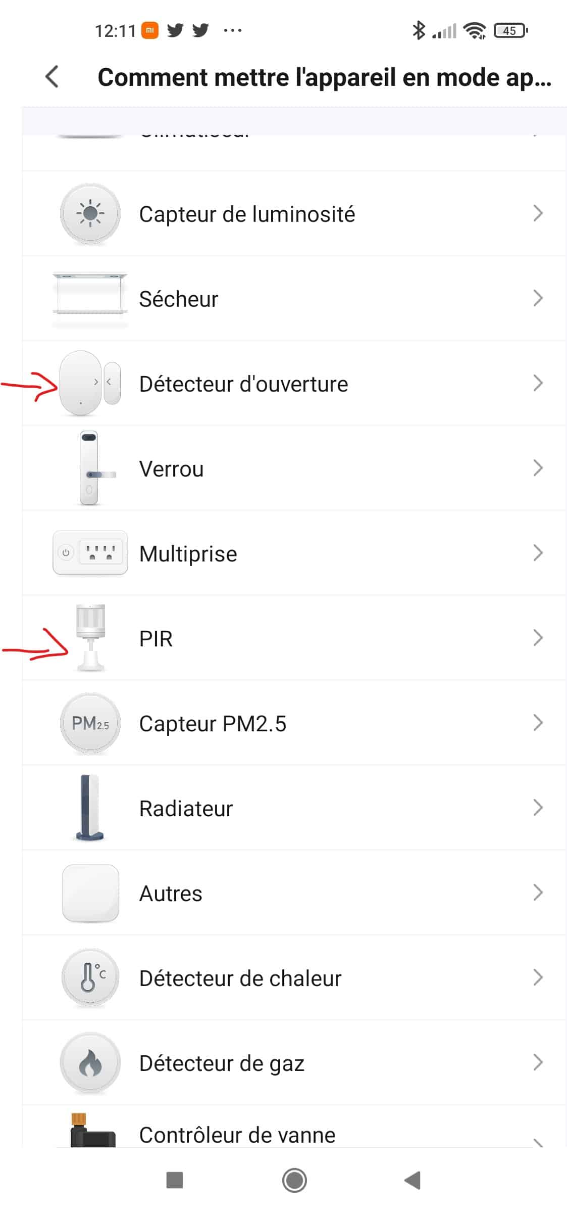Image resolution: width=567 pixels, height=1213 pixels.
Task: Select the Autres label
Action: [171, 894]
